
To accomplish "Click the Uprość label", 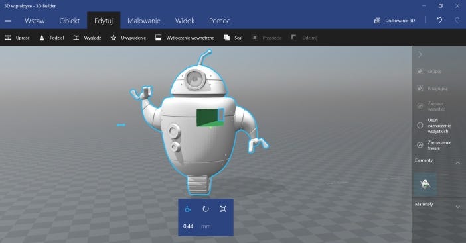I will [x=23, y=38].
